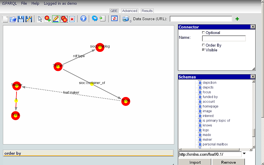Pick the add node tool
Viewport: 264px width, 165px height.
48,19
